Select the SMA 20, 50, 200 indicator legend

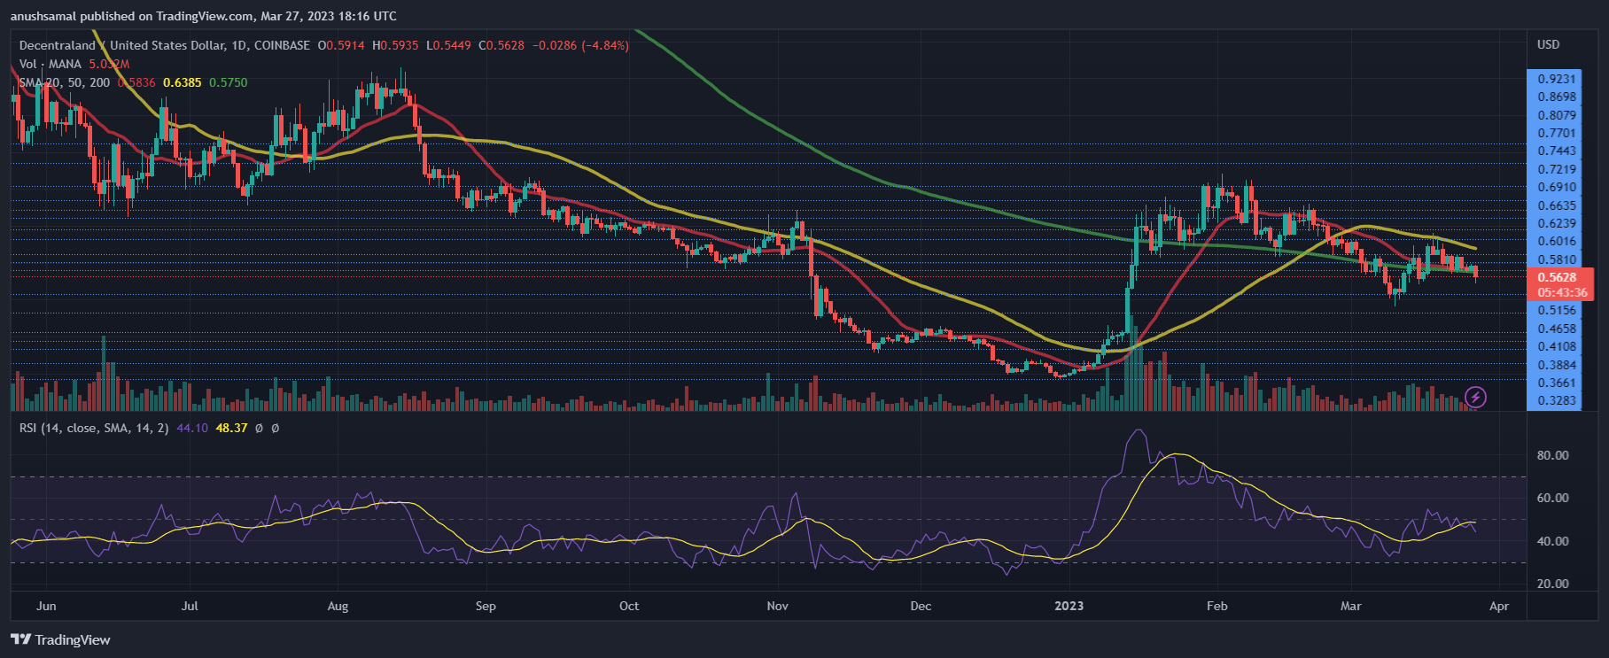point(65,82)
